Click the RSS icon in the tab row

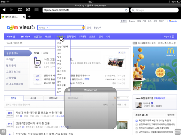point(115,98)
